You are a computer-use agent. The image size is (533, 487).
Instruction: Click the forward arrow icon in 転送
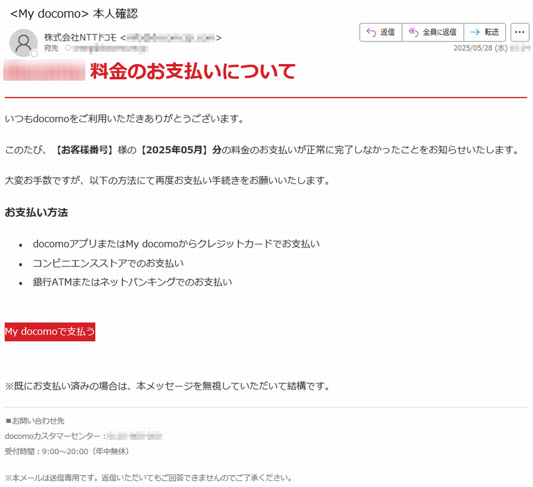[475, 32]
